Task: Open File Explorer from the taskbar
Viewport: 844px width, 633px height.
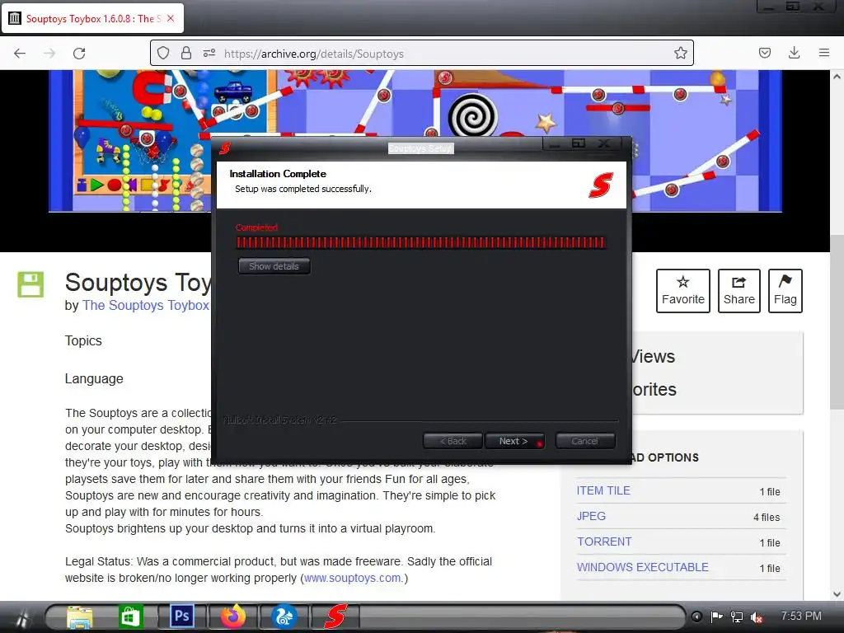Action: [80, 617]
